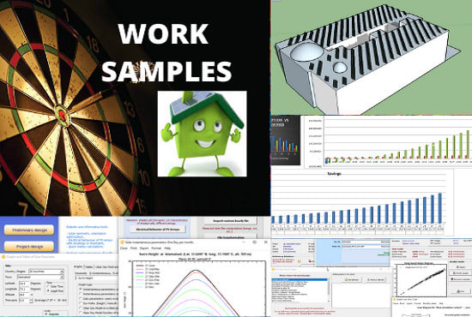Select the Solar Time radio button

coord(48,286)
